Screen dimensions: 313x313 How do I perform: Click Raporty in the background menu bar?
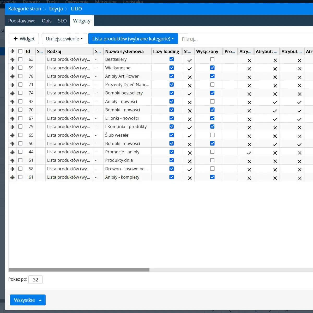point(31,2)
